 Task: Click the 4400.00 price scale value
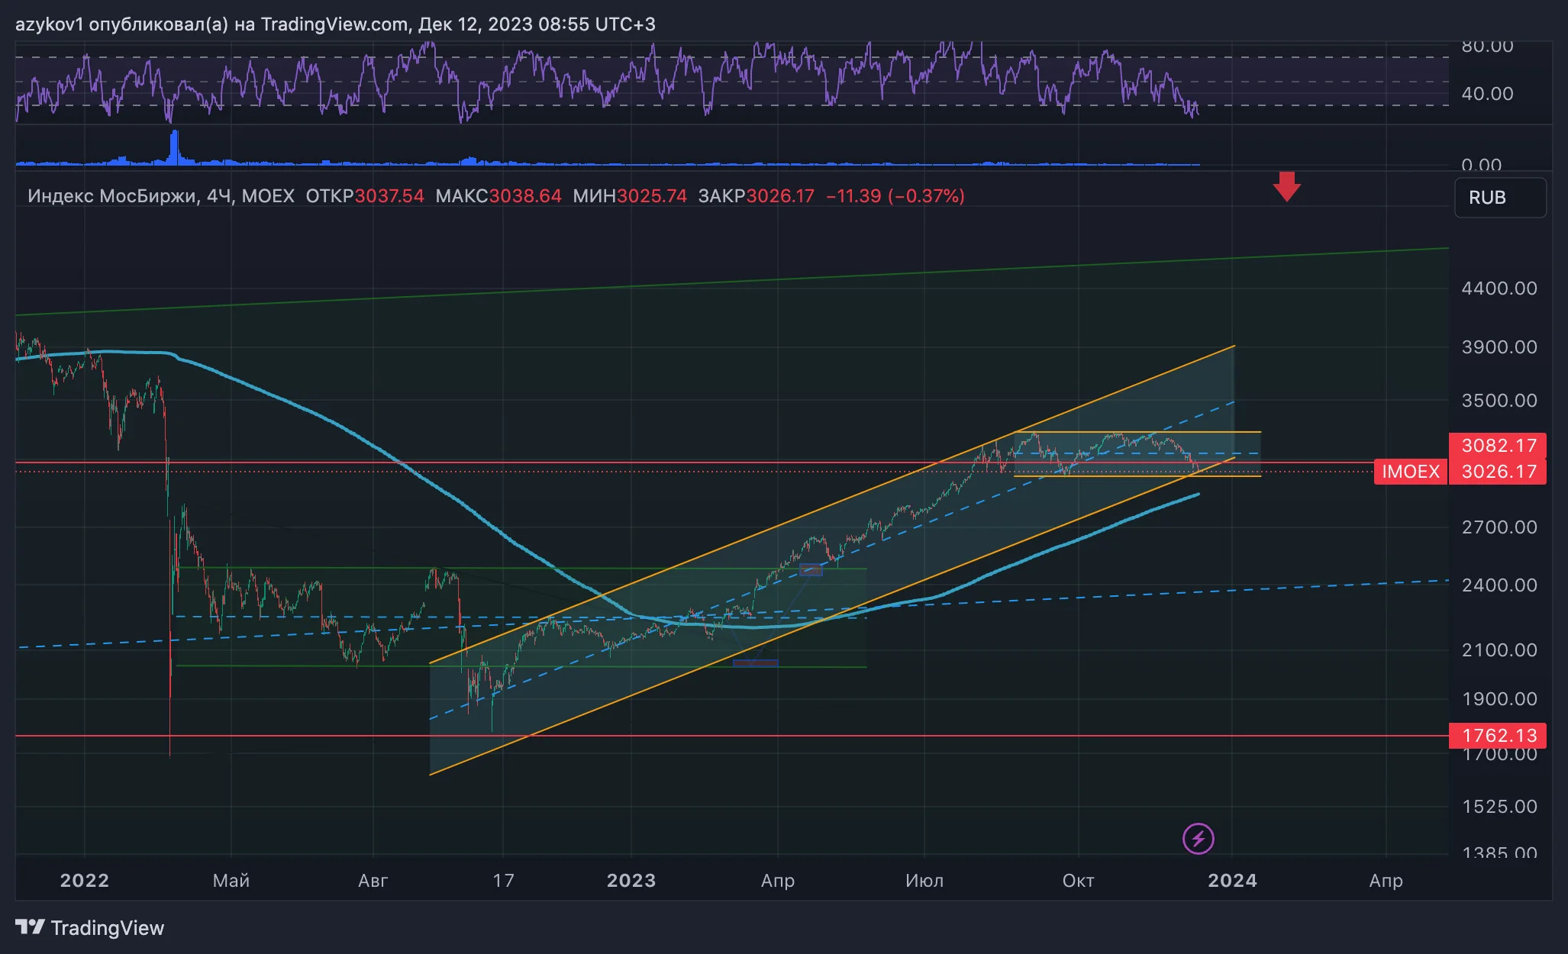pos(1499,288)
